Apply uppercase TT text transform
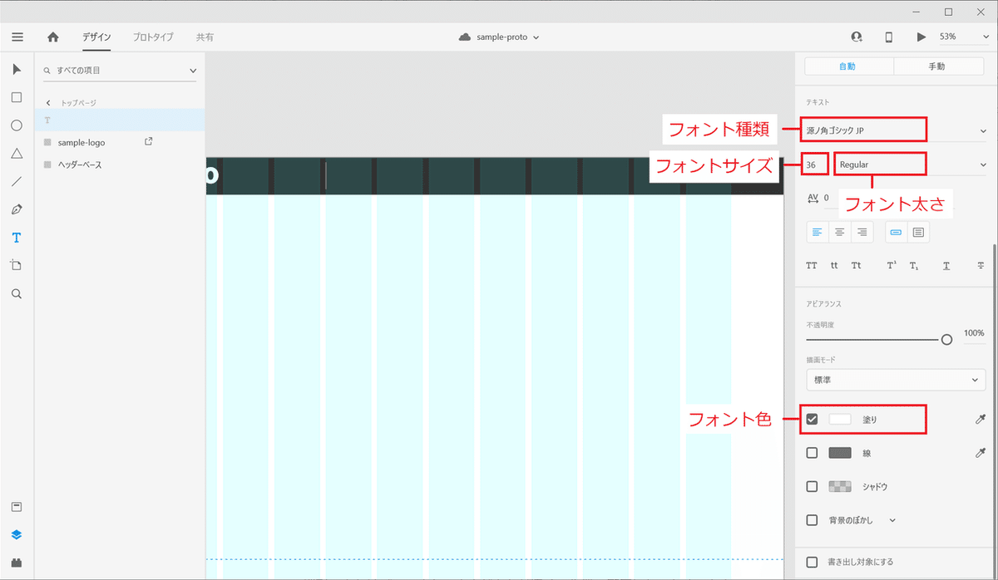The image size is (998, 580). (812, 266)
